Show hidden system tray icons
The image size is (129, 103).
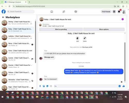tap(110, 97)
